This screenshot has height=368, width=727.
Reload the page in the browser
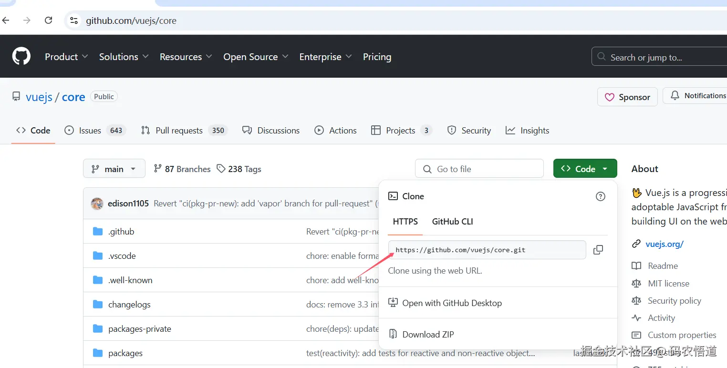click(x=48, y=20)
